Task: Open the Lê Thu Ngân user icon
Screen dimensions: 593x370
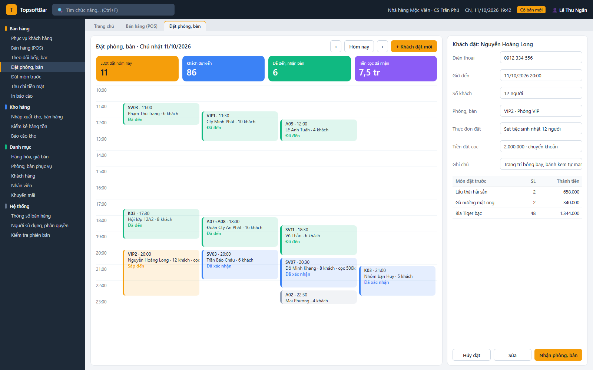Action: tap(554, 10)
